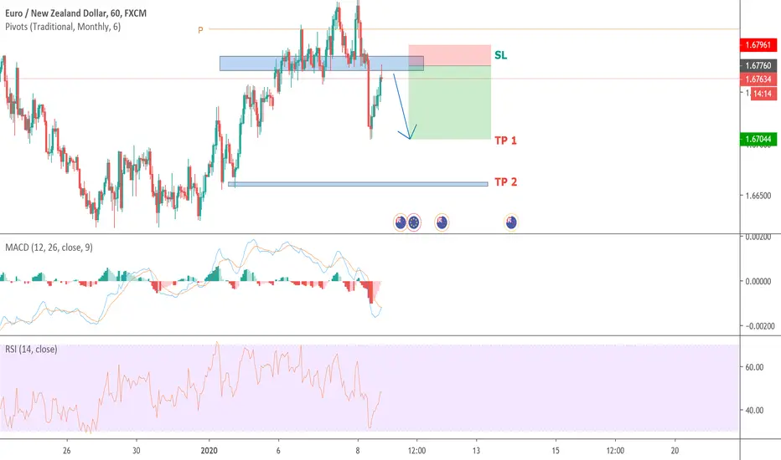Select the SL text annotation
This screenshot has height=460, width=781.
click(500, 55)
